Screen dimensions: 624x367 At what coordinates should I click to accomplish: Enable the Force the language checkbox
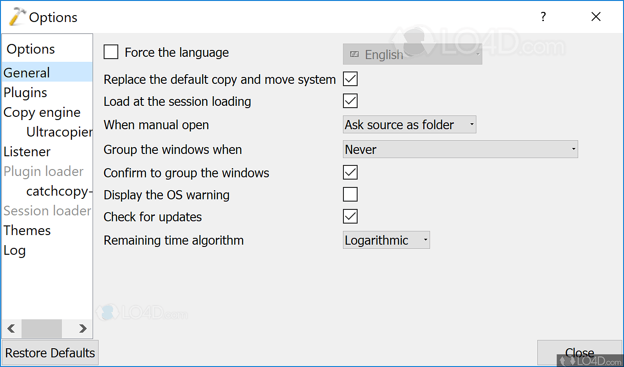(111, 52)
